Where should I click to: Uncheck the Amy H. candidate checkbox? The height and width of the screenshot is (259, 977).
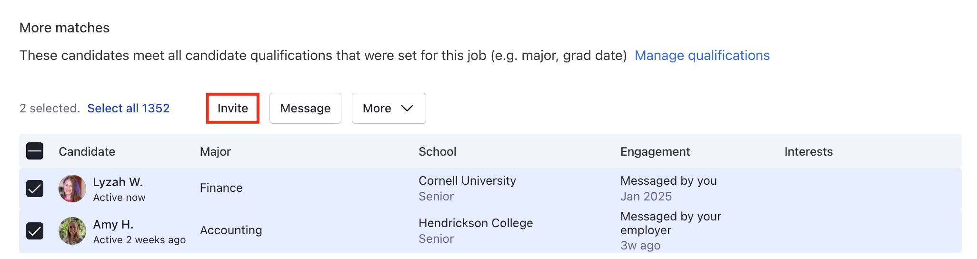(35, 231)
